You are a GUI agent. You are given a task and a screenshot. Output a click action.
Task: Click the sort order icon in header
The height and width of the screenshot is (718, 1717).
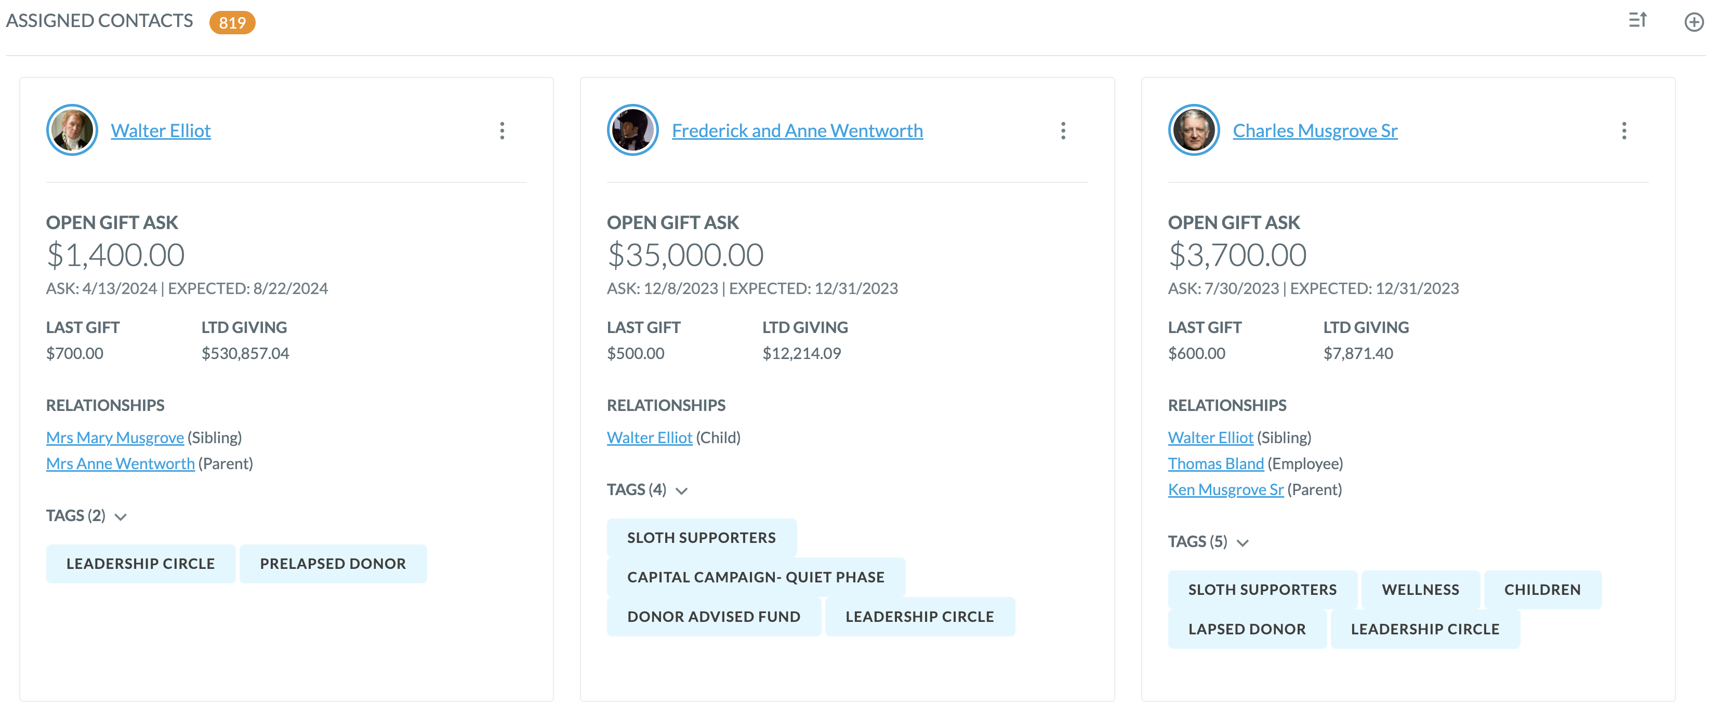(x=1637, y=20)
